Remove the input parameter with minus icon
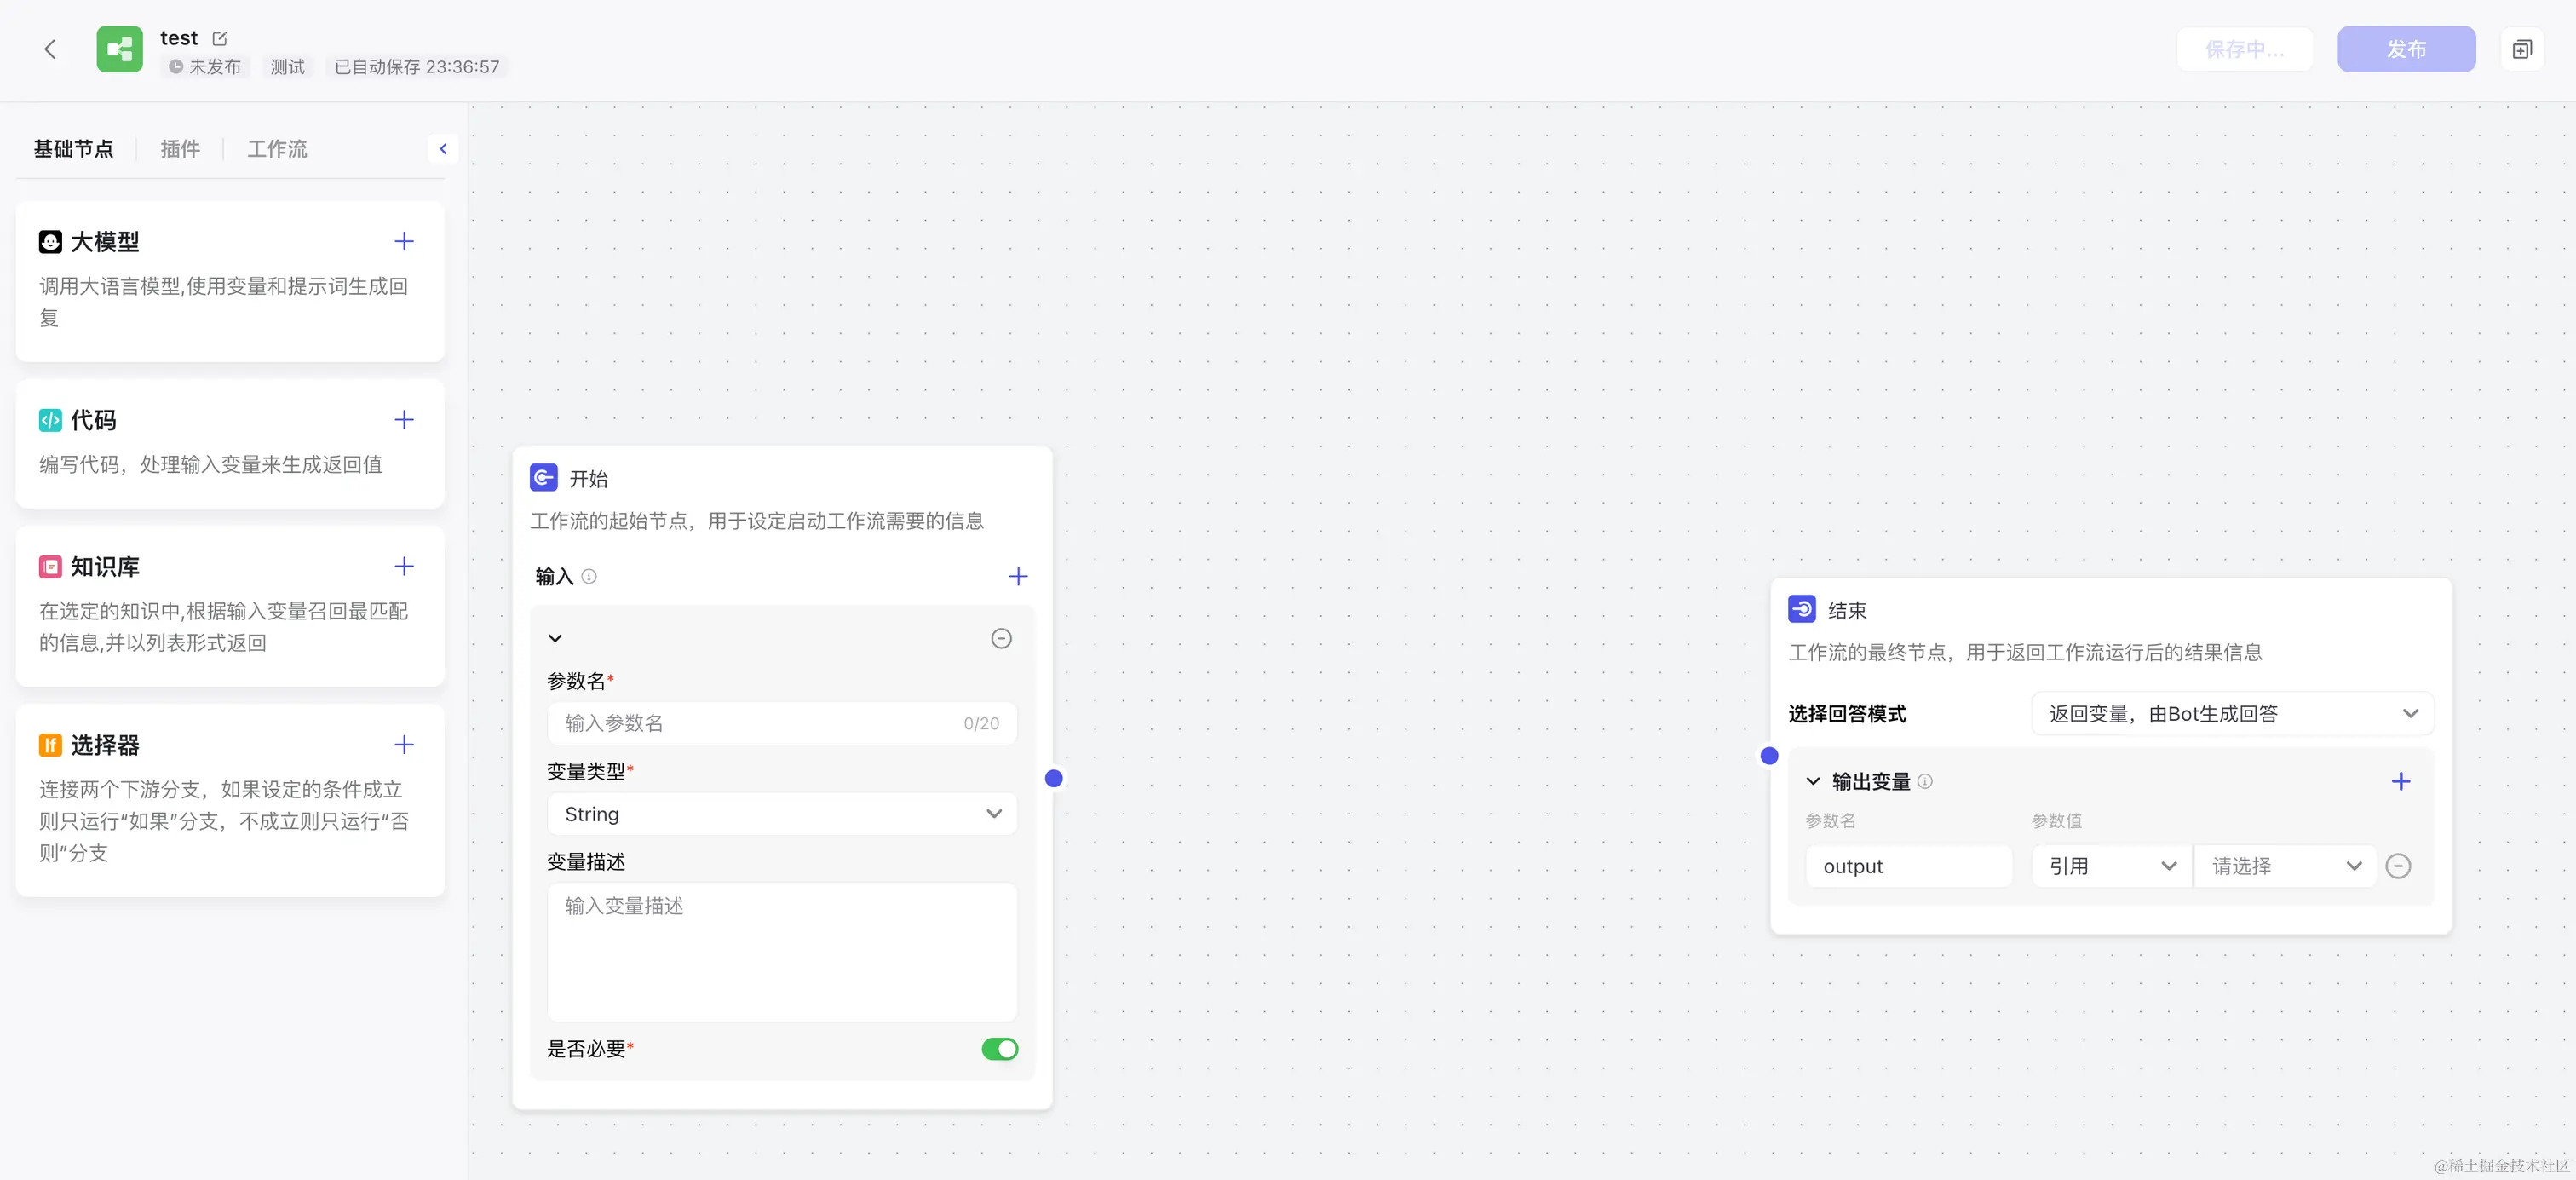The image size is (2576, 1180). click(x=1000, y=638)
